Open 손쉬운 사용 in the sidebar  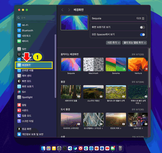coord(25,70)
